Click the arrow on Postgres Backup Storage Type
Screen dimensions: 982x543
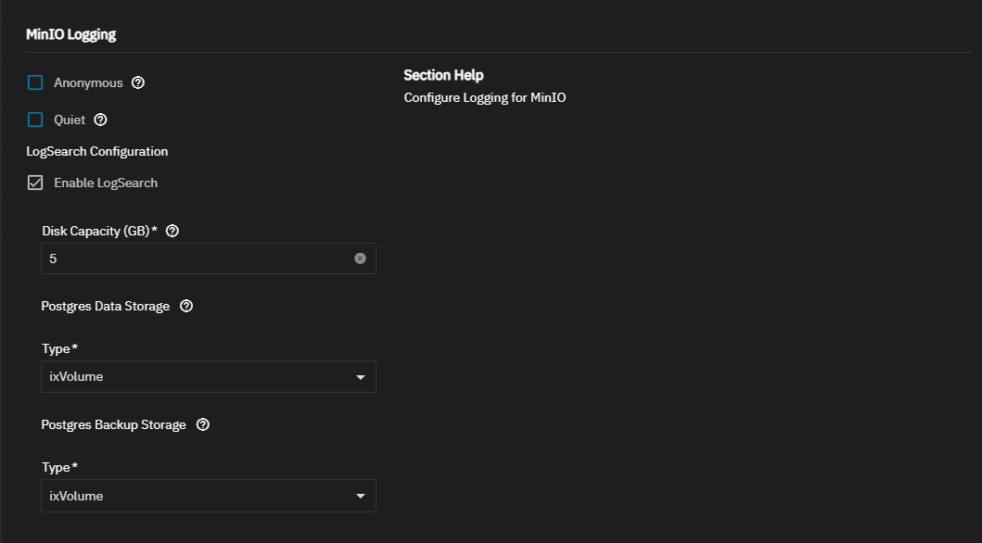(361, 497)
